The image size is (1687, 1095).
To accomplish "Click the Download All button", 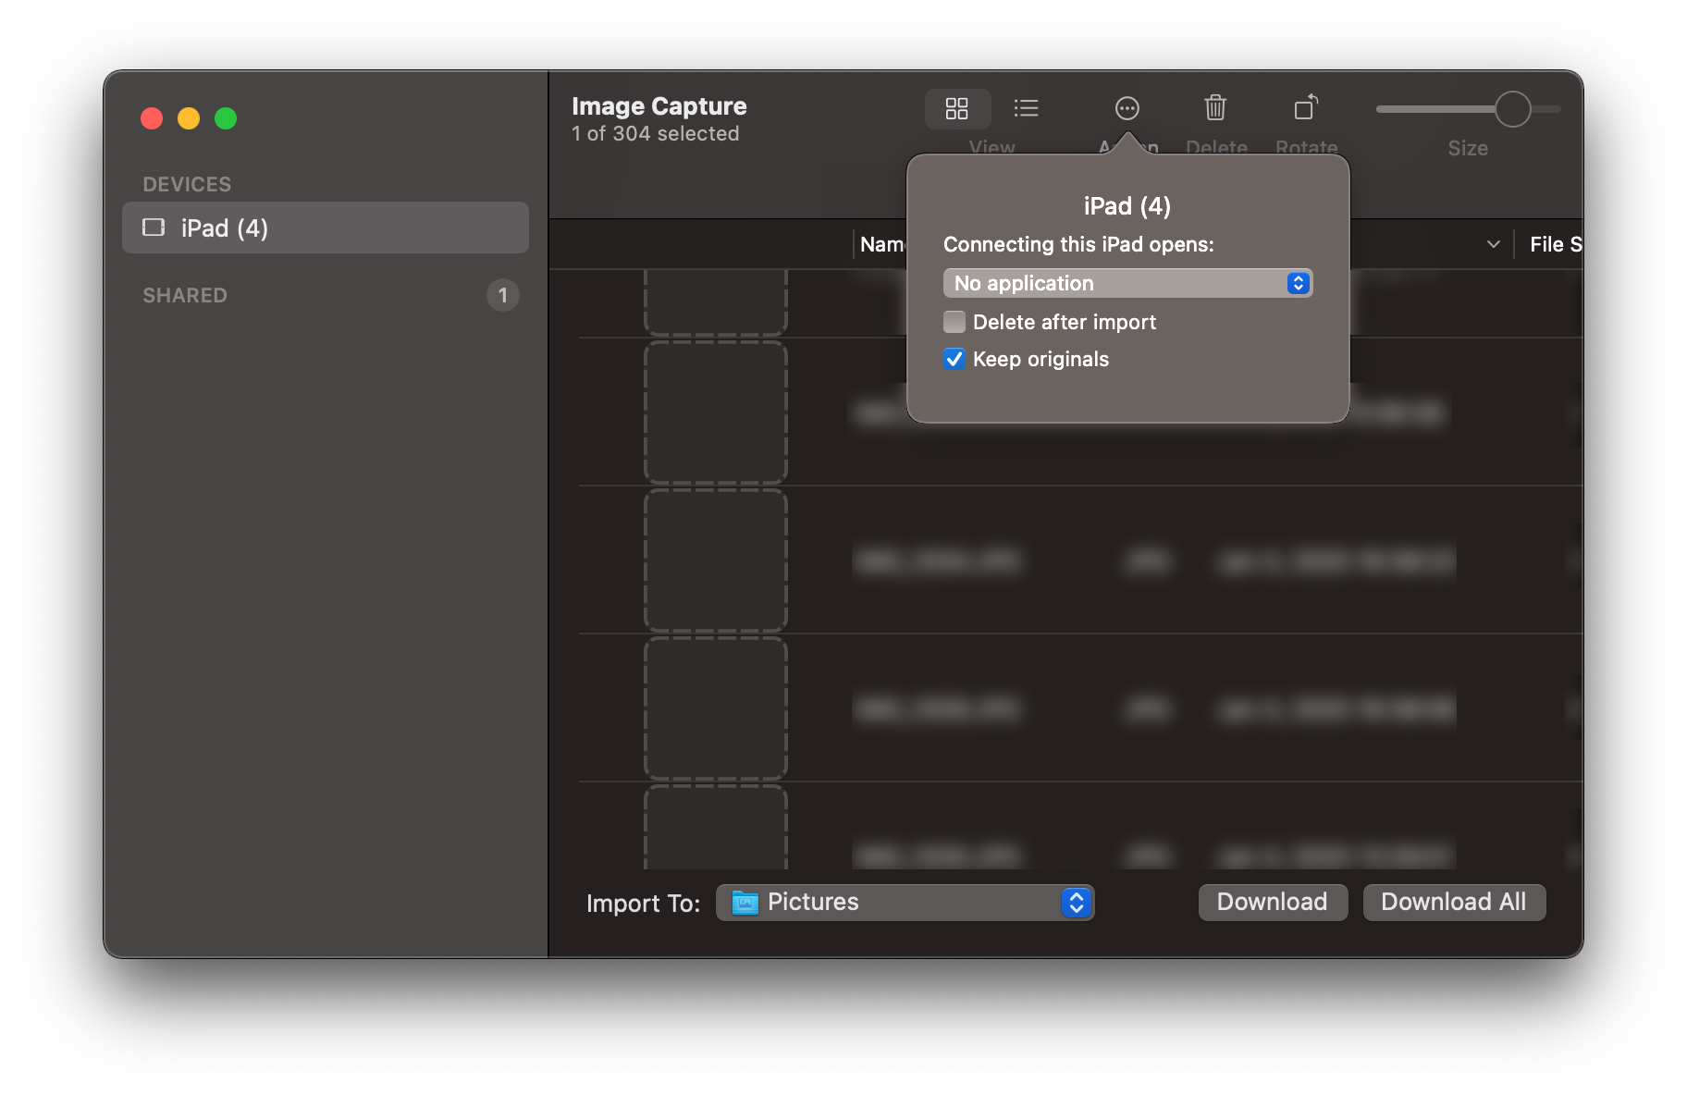I will [x=1454, y=902].
